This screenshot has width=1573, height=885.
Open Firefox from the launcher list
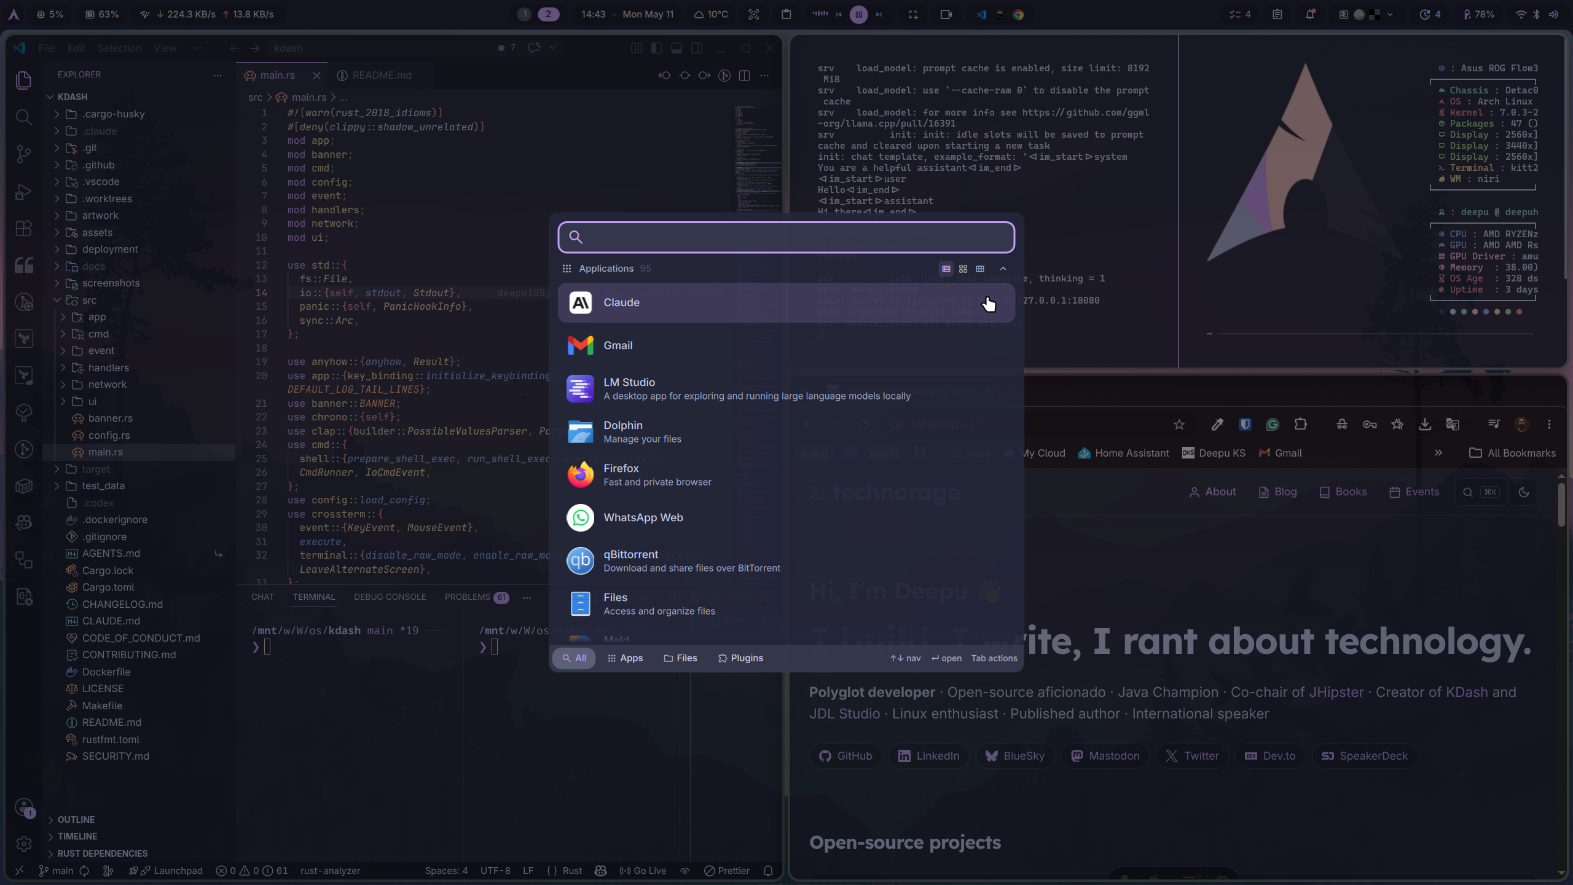point(786,474)
